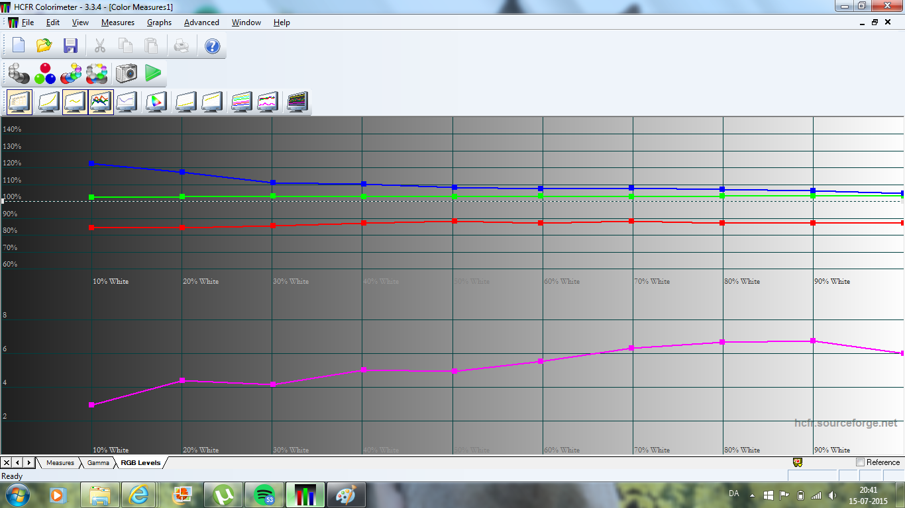Open the Measures menu
The height and width of the screenshot is (508, 905).
(117, 22)
